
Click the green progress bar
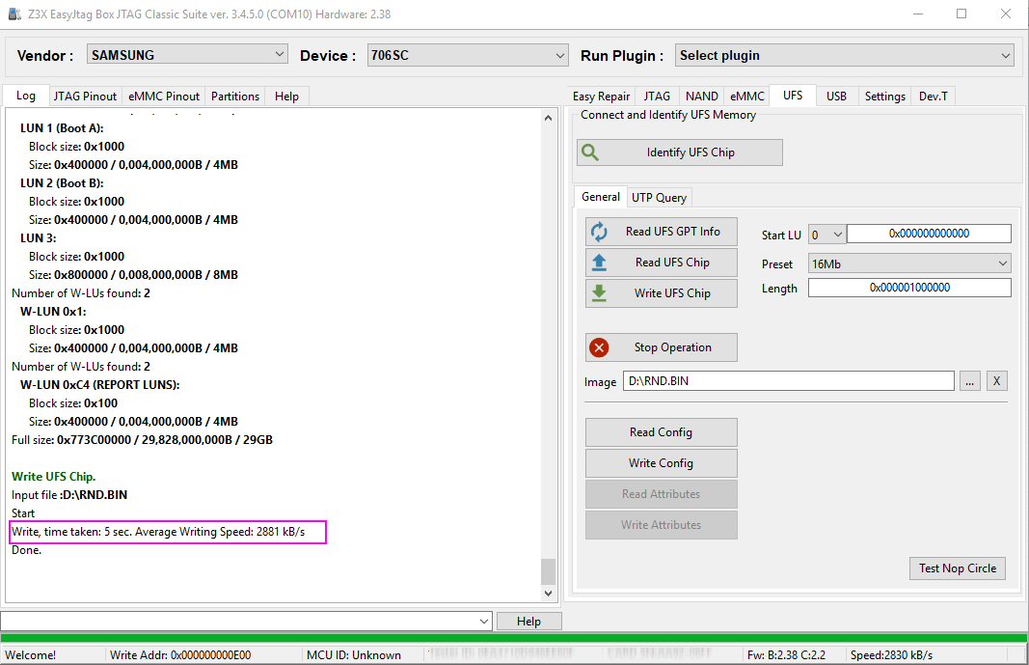(514, 638)
